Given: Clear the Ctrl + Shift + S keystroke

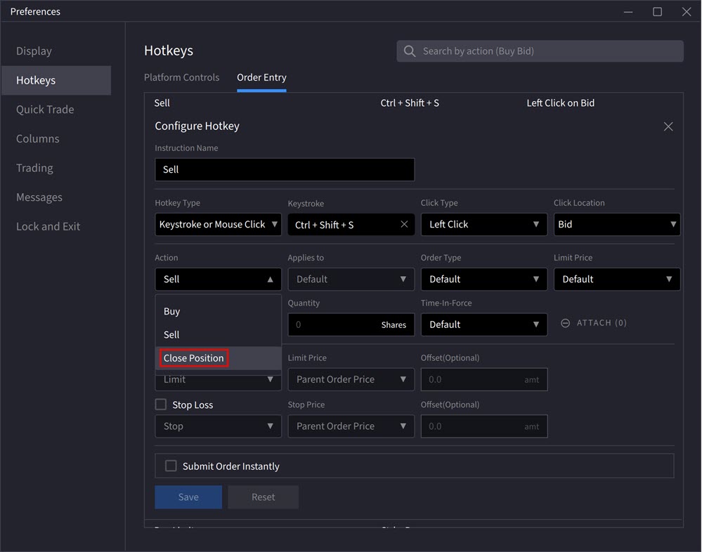Looking at the screenshot, I should click(403, 225).
